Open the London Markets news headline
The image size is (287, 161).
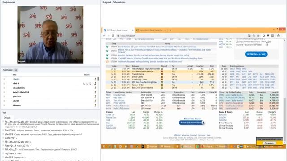click(x=153, y=55)
